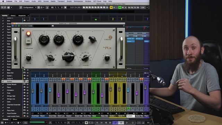Viewport: 222px width, 125px height.
Task: Toggle visibility check for Bass channel
Action: click(x=3, y=70)
